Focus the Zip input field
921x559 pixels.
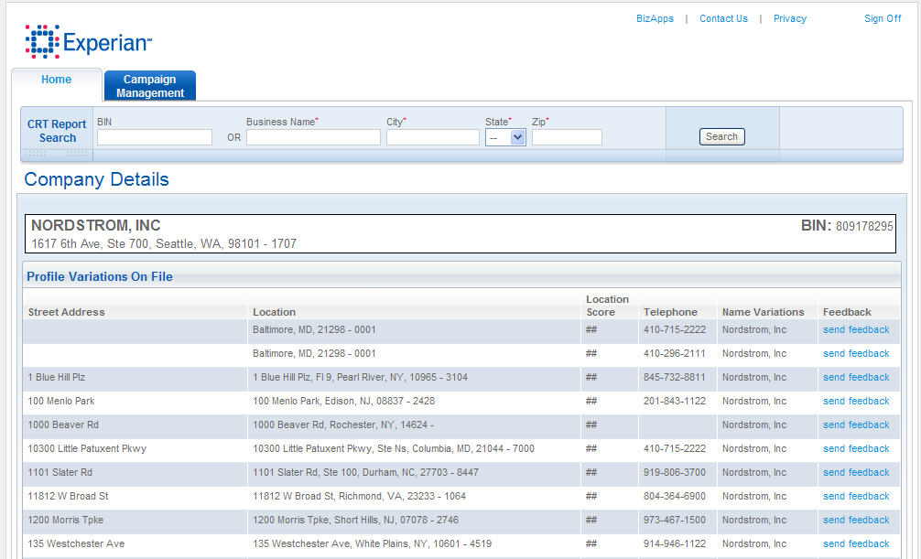point(567,137)
